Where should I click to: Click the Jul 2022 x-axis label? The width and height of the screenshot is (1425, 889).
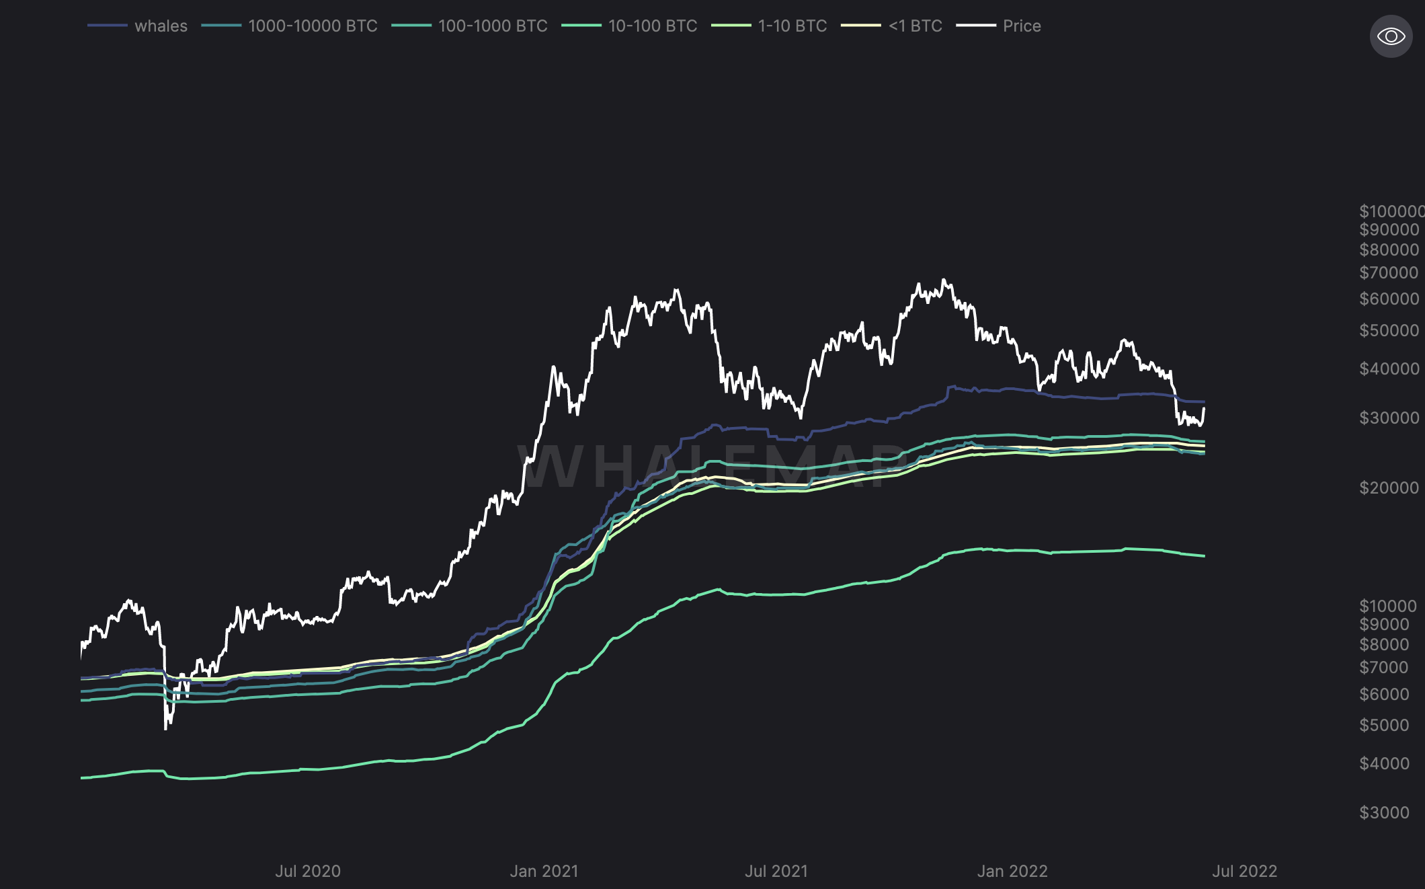coord(1244,872)
